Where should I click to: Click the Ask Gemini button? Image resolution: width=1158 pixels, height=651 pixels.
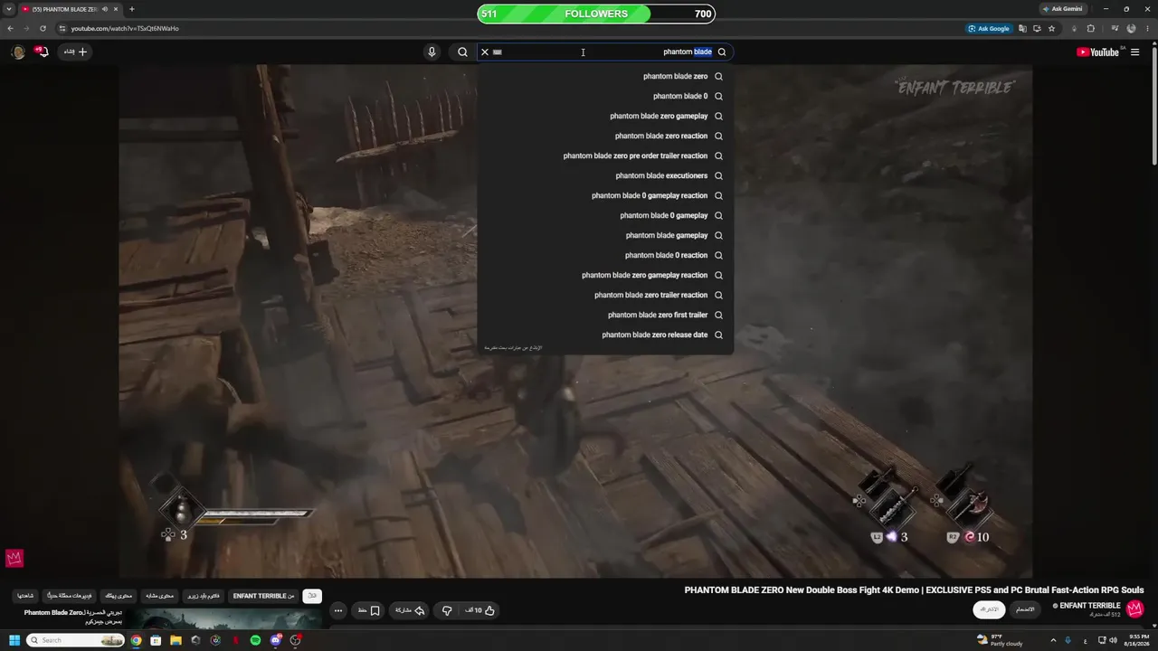pos(1062,9)
